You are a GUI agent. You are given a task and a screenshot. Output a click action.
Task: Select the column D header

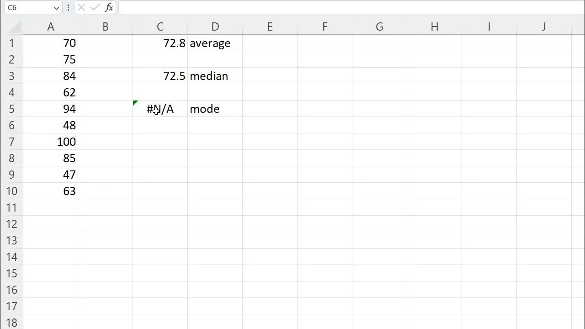[215, 27]
